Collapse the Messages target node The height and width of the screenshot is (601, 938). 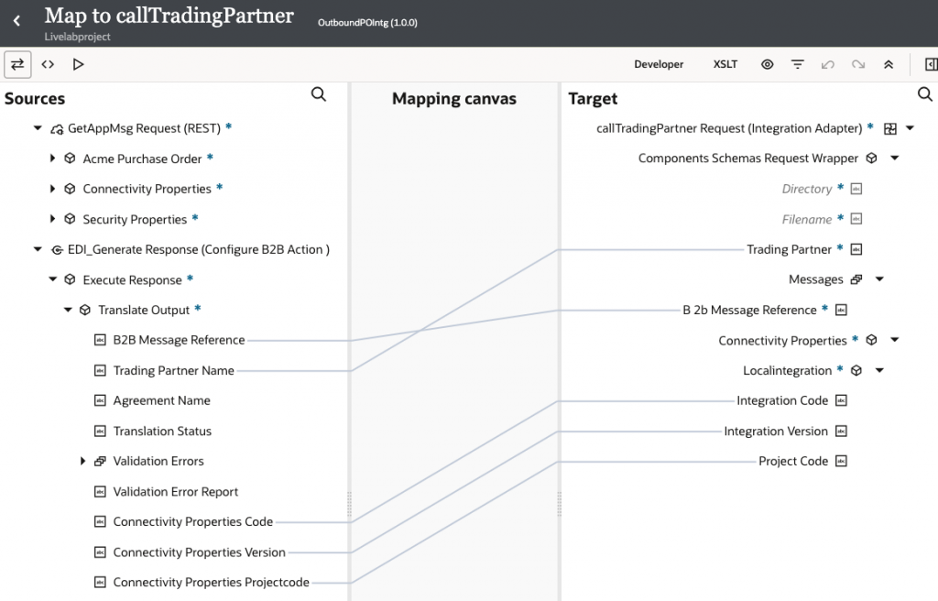(x=879, y=279)
